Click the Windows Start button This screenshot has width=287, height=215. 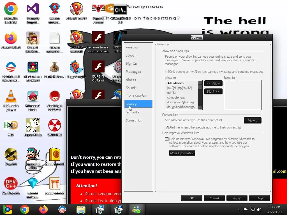coord(8,209)
